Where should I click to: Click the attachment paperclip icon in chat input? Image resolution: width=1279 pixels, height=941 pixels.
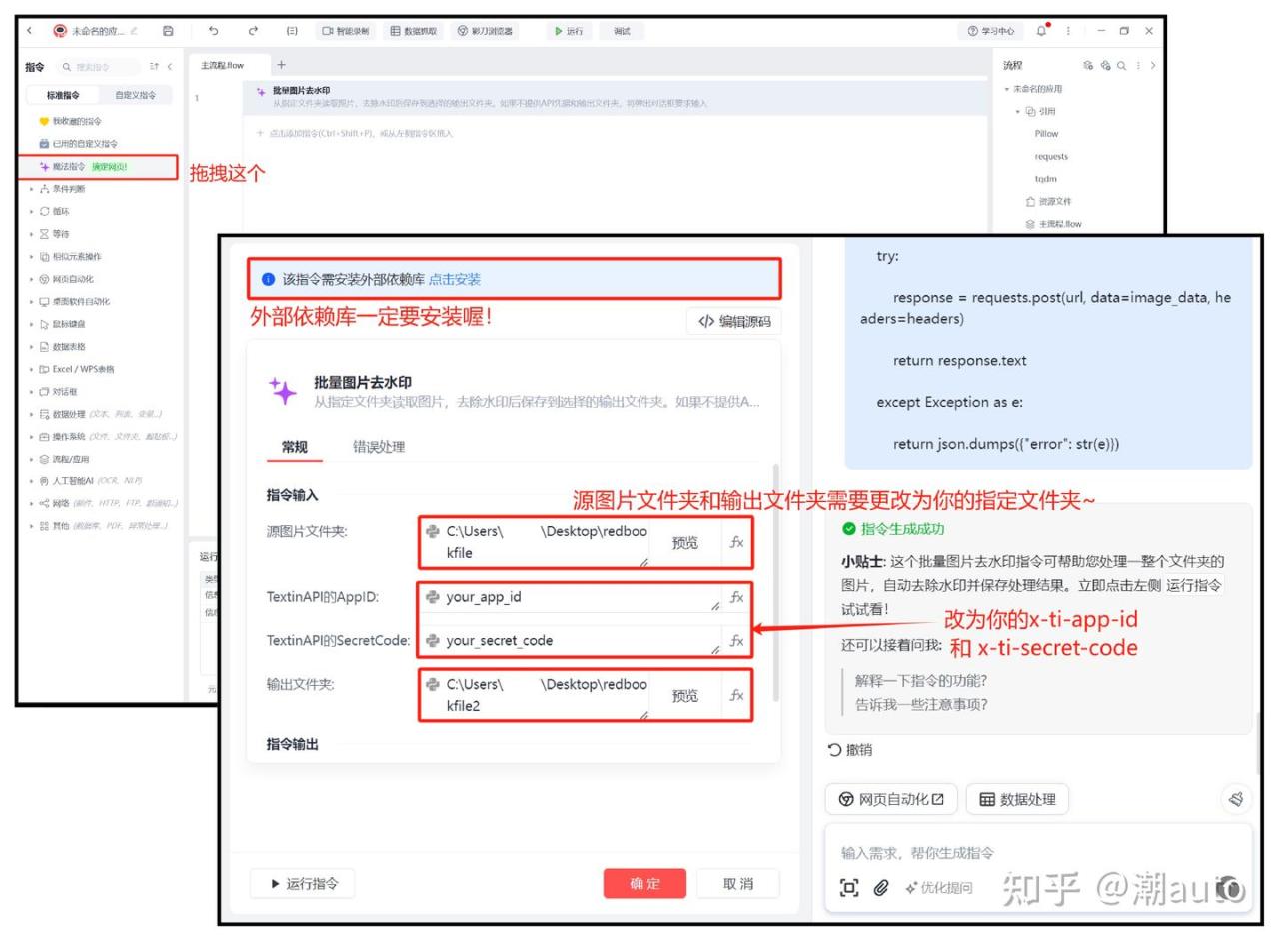[x=880, y=887]
